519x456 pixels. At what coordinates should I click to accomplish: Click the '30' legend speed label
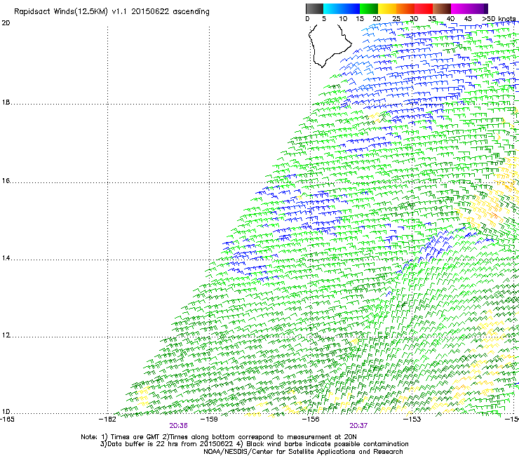click(414, 19)
